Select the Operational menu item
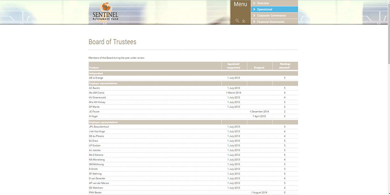Screen dimensions: 390x195 click(x=264, y=9)
